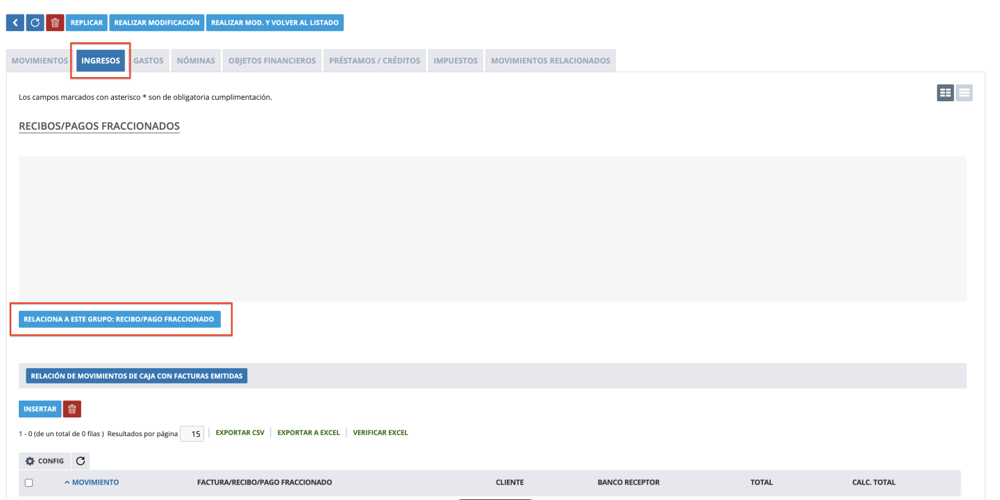Click the red trash icon in top toolbar
Screen dimensions: 1000x500
point(56,23)
